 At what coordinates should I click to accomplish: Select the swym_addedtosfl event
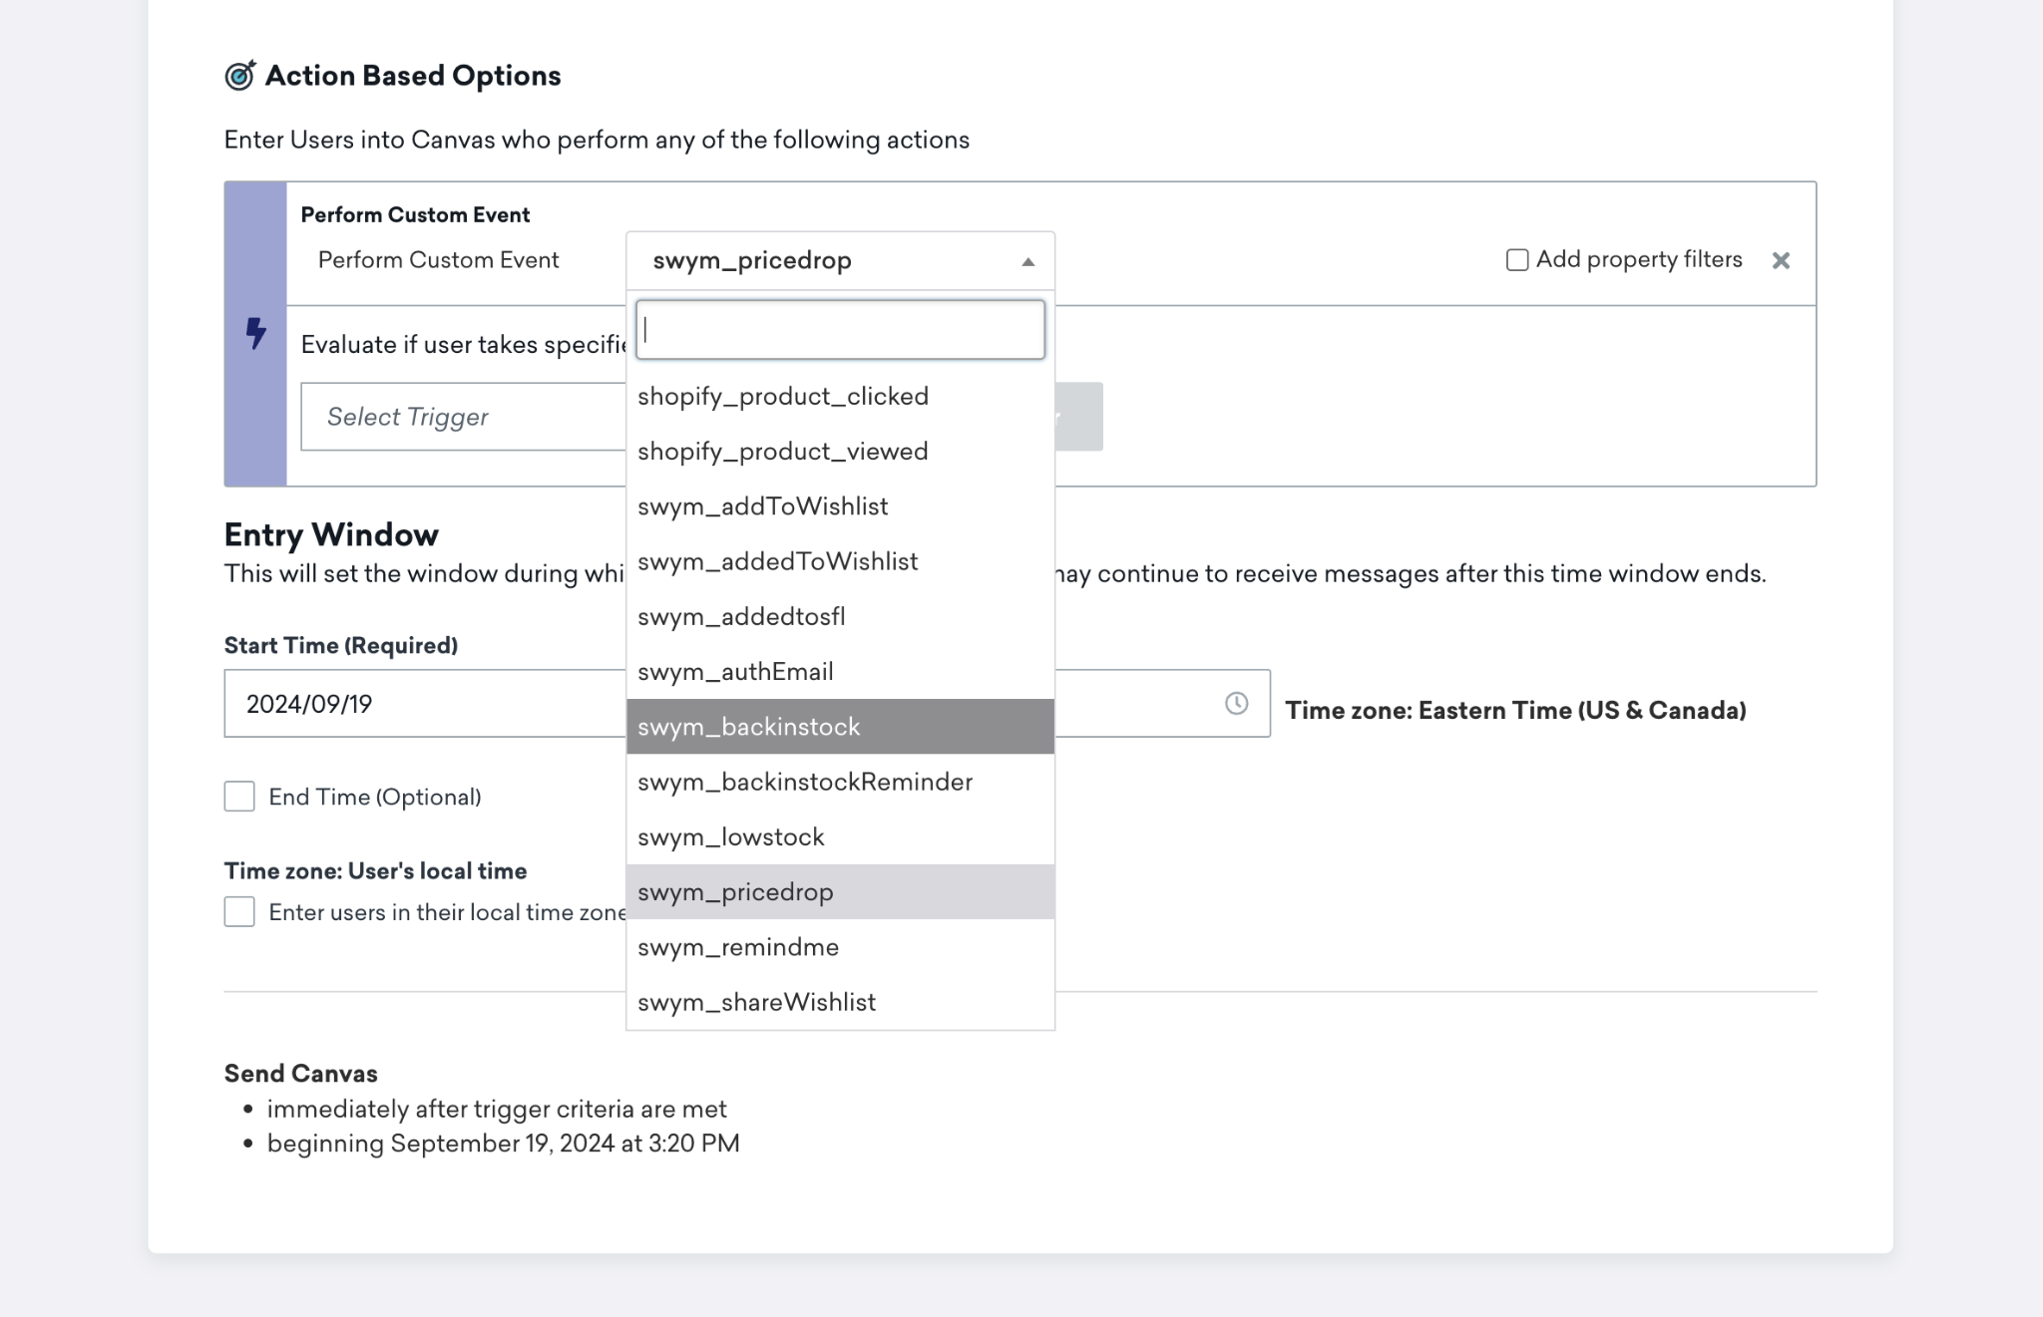pyautogui.click(x=741, y=617)
